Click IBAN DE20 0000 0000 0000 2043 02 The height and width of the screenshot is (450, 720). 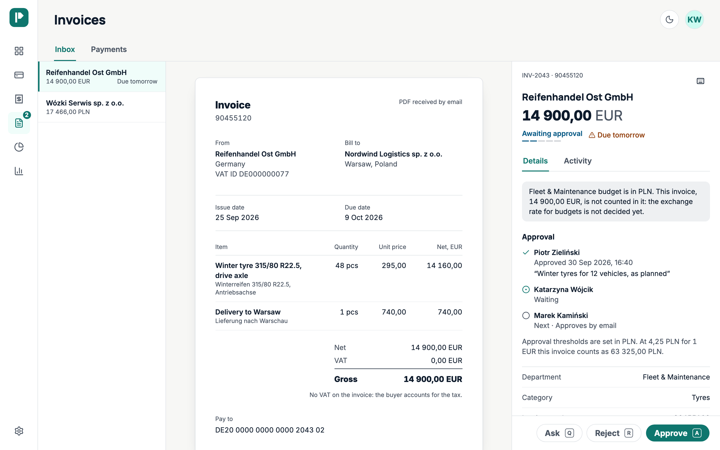[x=270, y=430]
